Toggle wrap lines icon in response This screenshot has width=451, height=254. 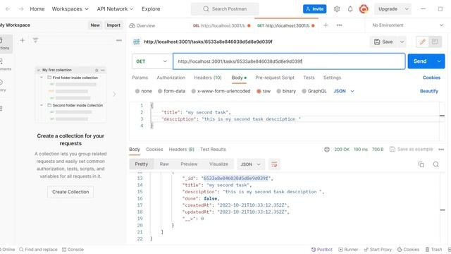click(x=274, y=164)
